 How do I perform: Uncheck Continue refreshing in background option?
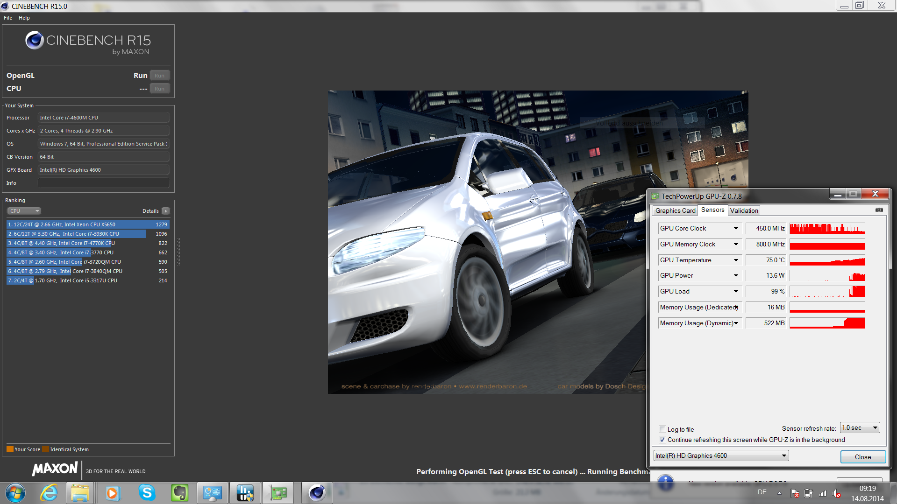point(662,440)
